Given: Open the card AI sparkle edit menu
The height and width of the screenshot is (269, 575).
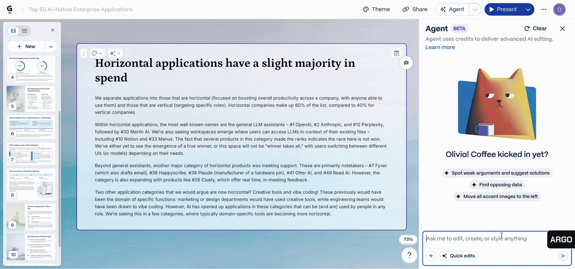Looking at the screenshot, I should click(115, 53).
